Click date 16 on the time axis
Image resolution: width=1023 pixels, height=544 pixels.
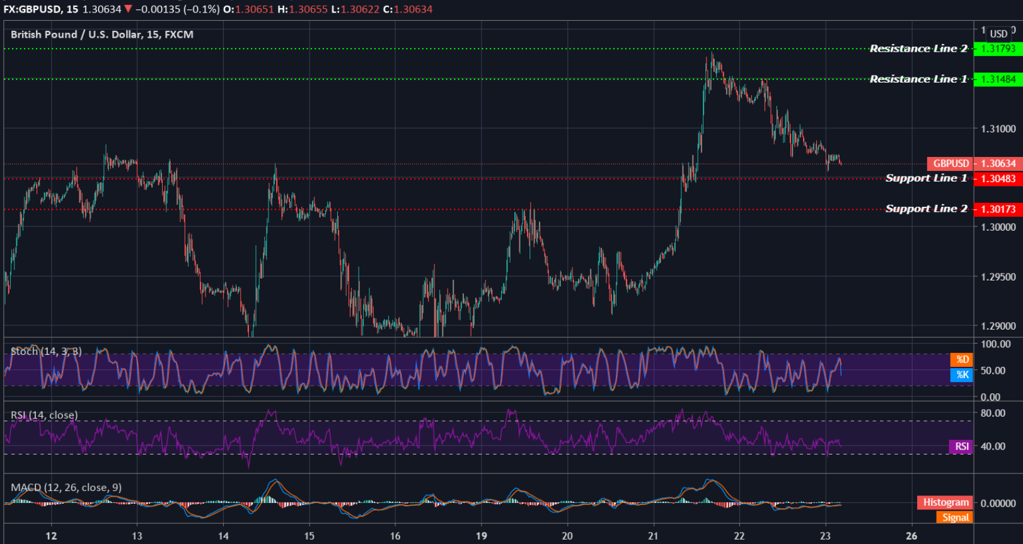(x=395, y=536)
